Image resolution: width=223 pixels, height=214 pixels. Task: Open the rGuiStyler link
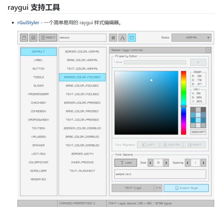(28, 22)
